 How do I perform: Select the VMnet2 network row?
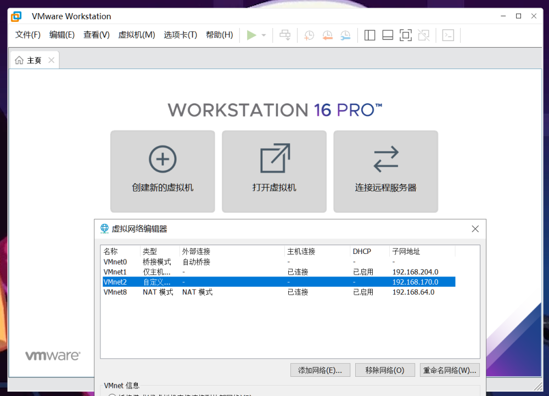point(279,282)
